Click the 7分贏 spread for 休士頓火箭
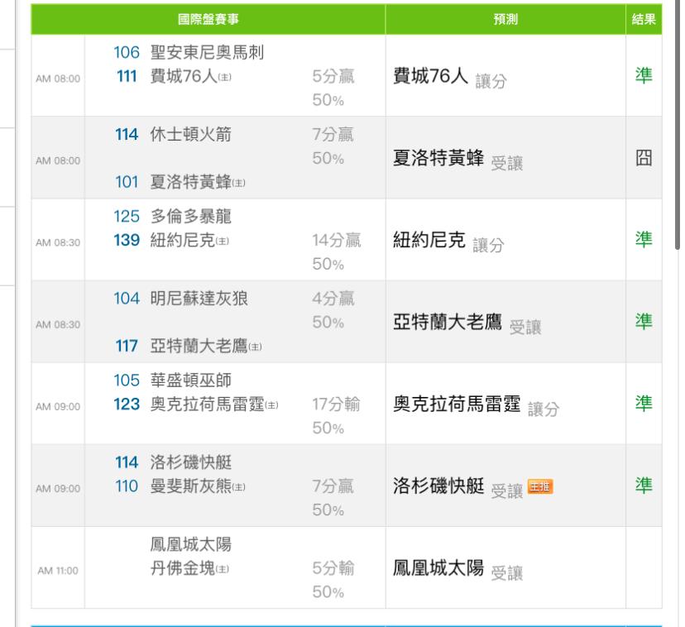The width and height of the screenshot is (685, 627). pos(333,134)
